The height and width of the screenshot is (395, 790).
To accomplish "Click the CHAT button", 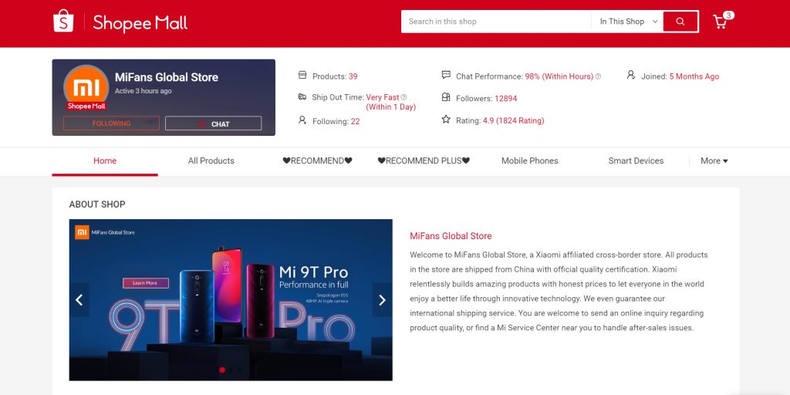I will point(213,123).
